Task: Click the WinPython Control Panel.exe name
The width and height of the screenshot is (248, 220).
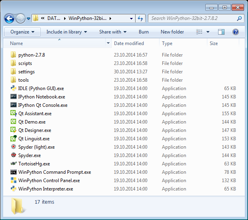Action: [x=49, y=181]
